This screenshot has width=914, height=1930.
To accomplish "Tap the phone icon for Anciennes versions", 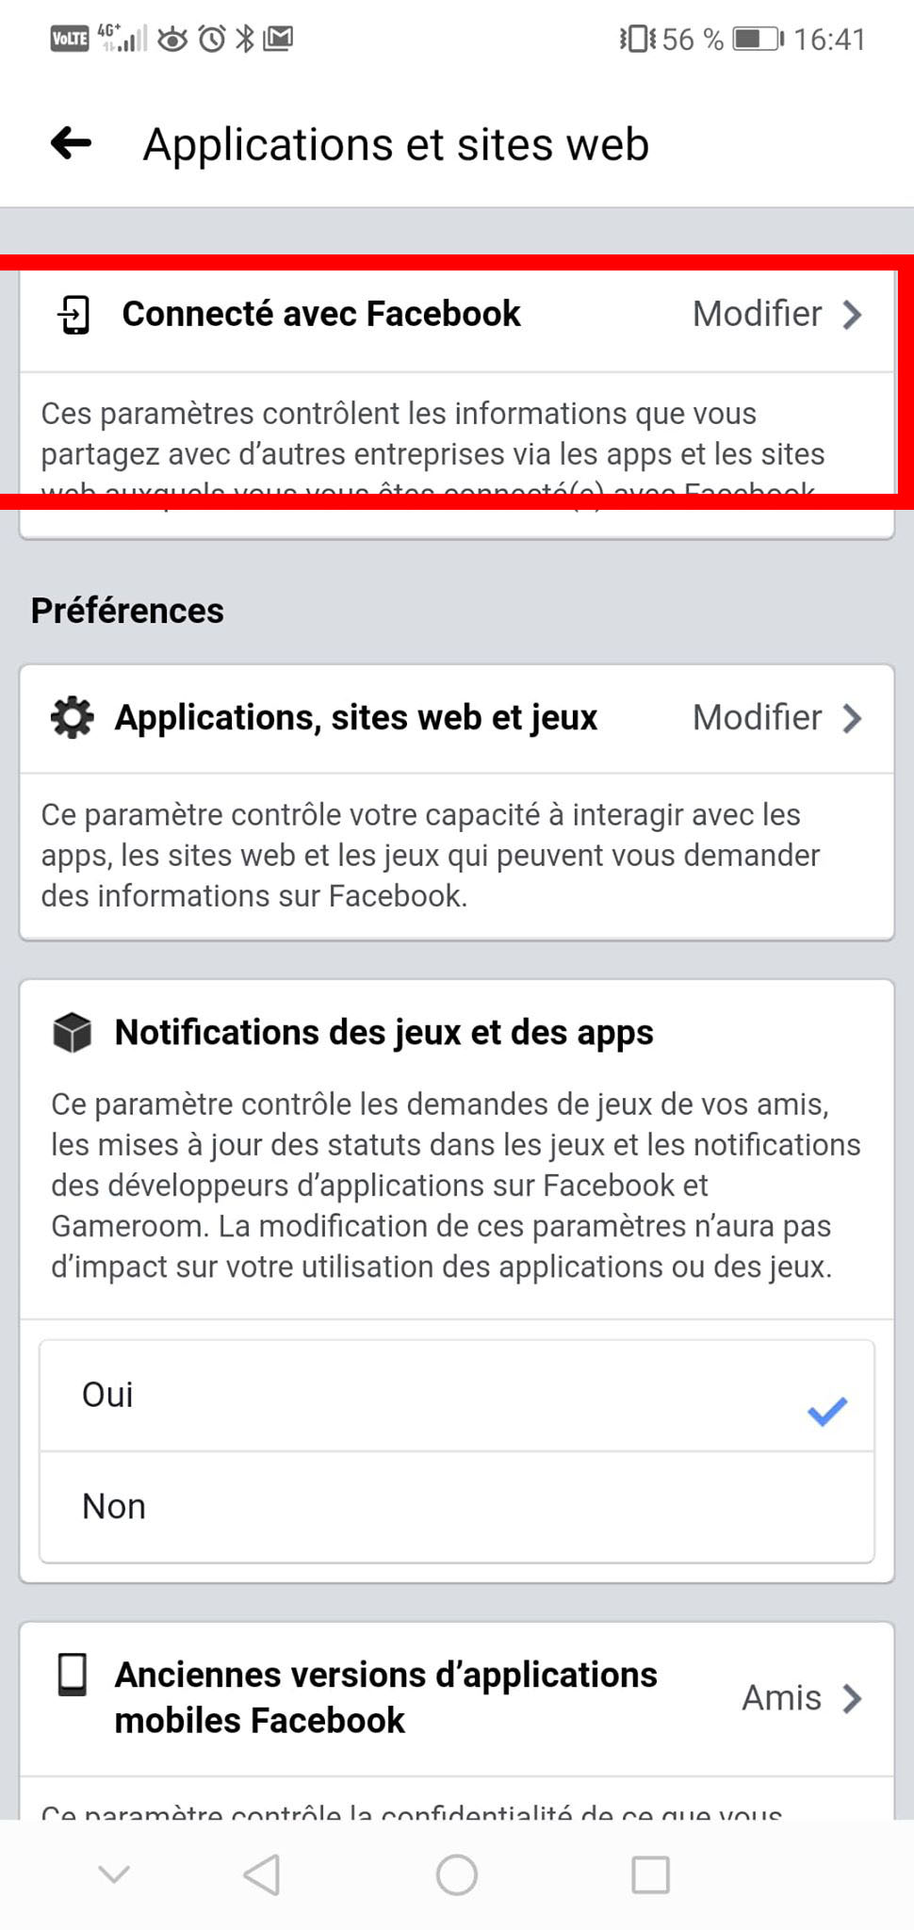I will [73, 1676].
